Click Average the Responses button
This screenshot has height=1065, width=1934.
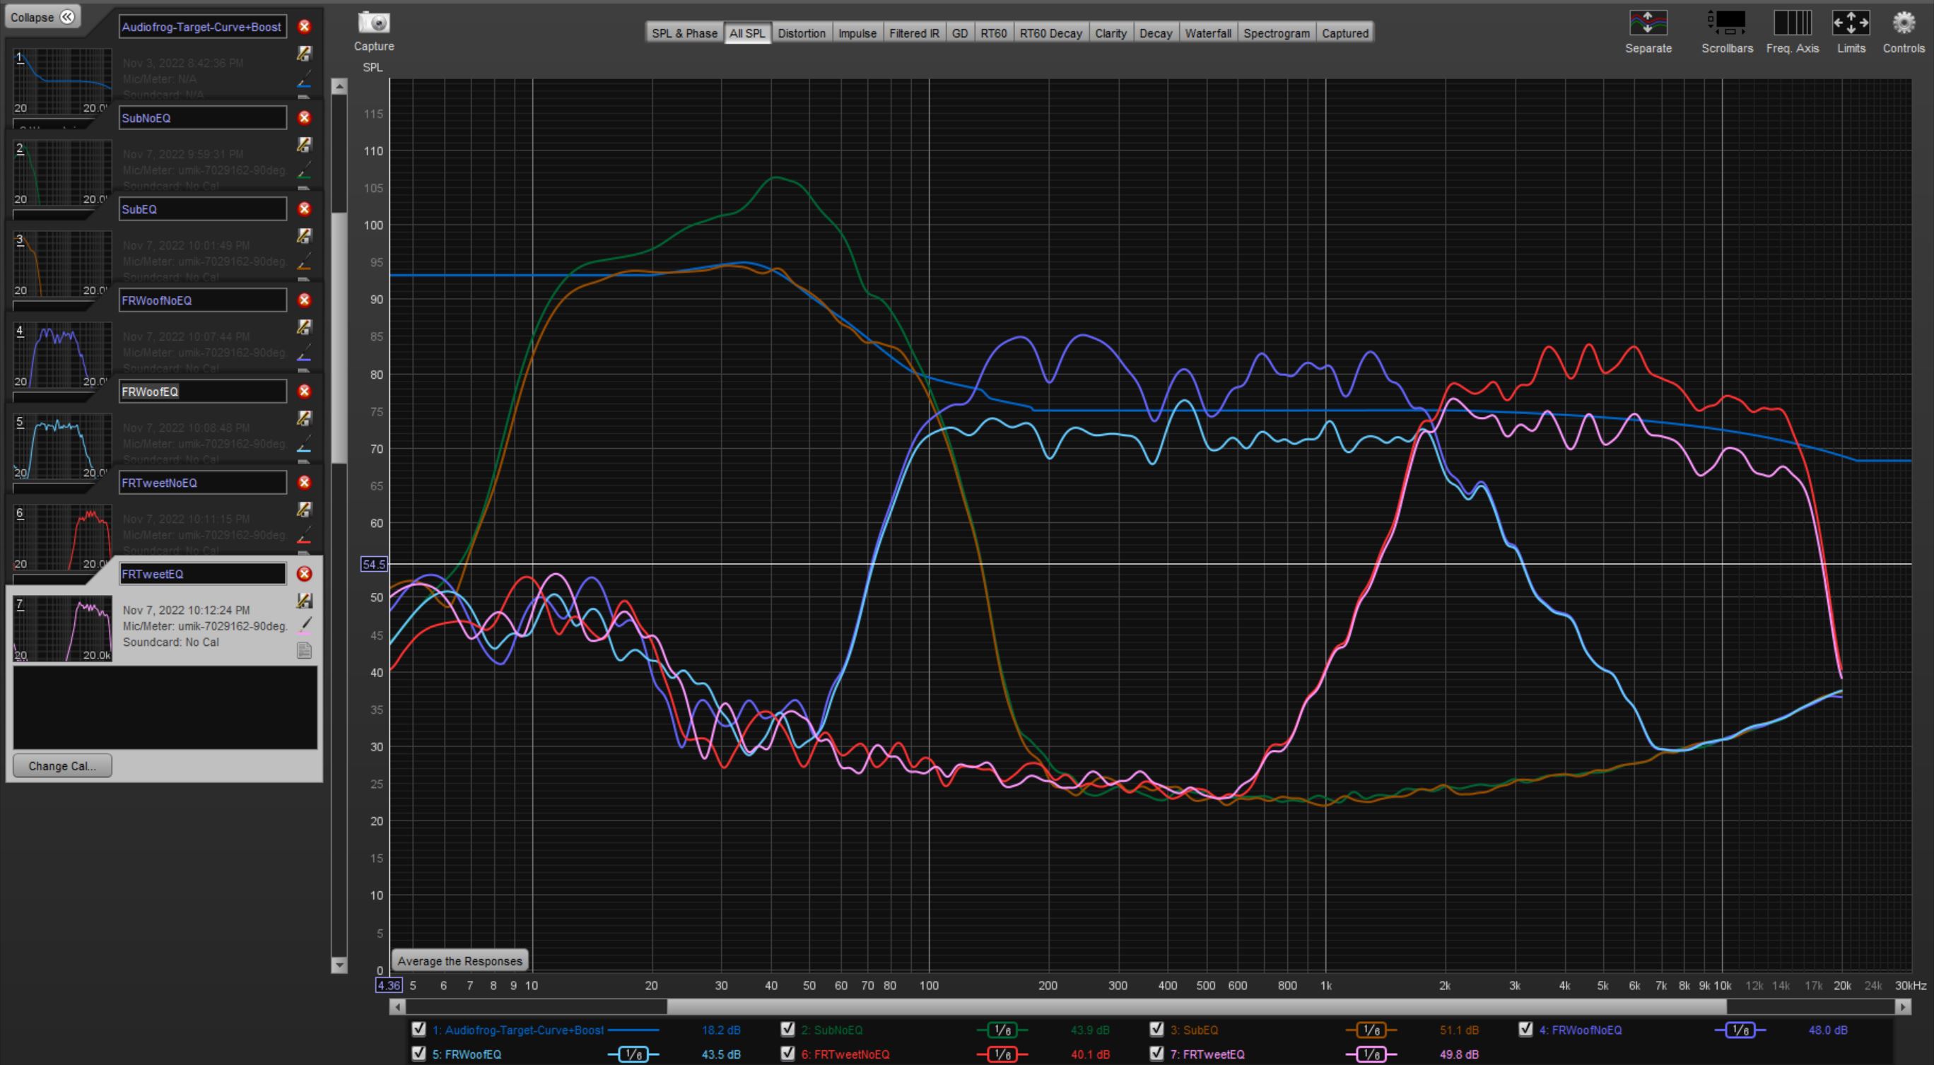click(x=459, y=960)
